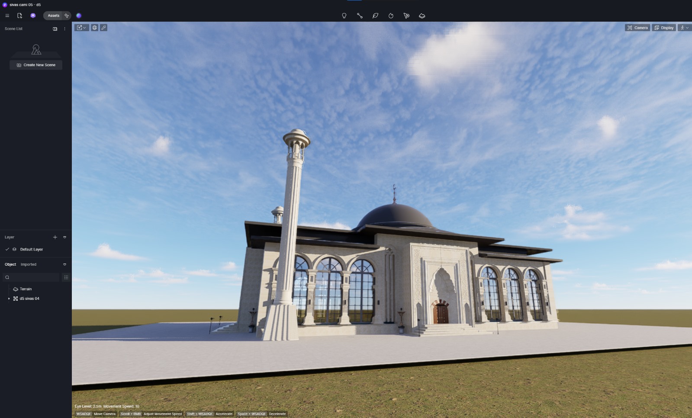692x418 pixels.
Task: Open the hamburger main menu
Action: [7, 16]
